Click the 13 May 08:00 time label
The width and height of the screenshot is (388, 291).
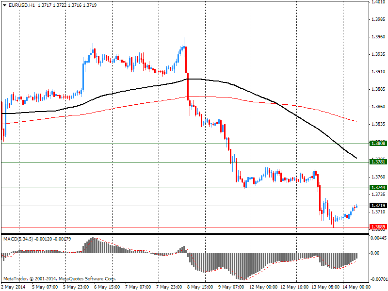325,287
